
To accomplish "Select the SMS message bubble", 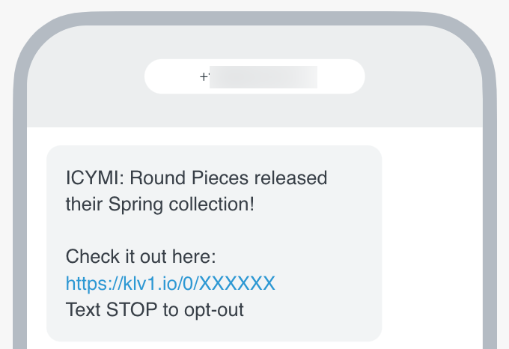I will 214,243.
